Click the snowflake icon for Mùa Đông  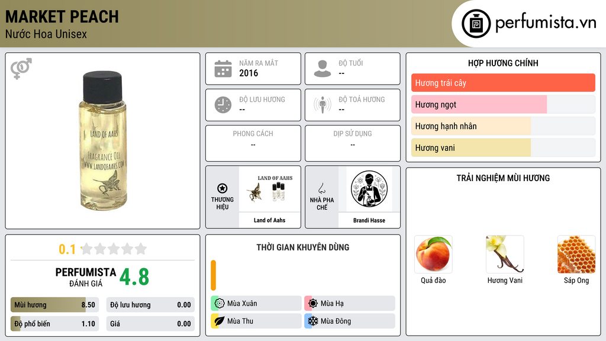pyautogui.click(x=313, y=321)
